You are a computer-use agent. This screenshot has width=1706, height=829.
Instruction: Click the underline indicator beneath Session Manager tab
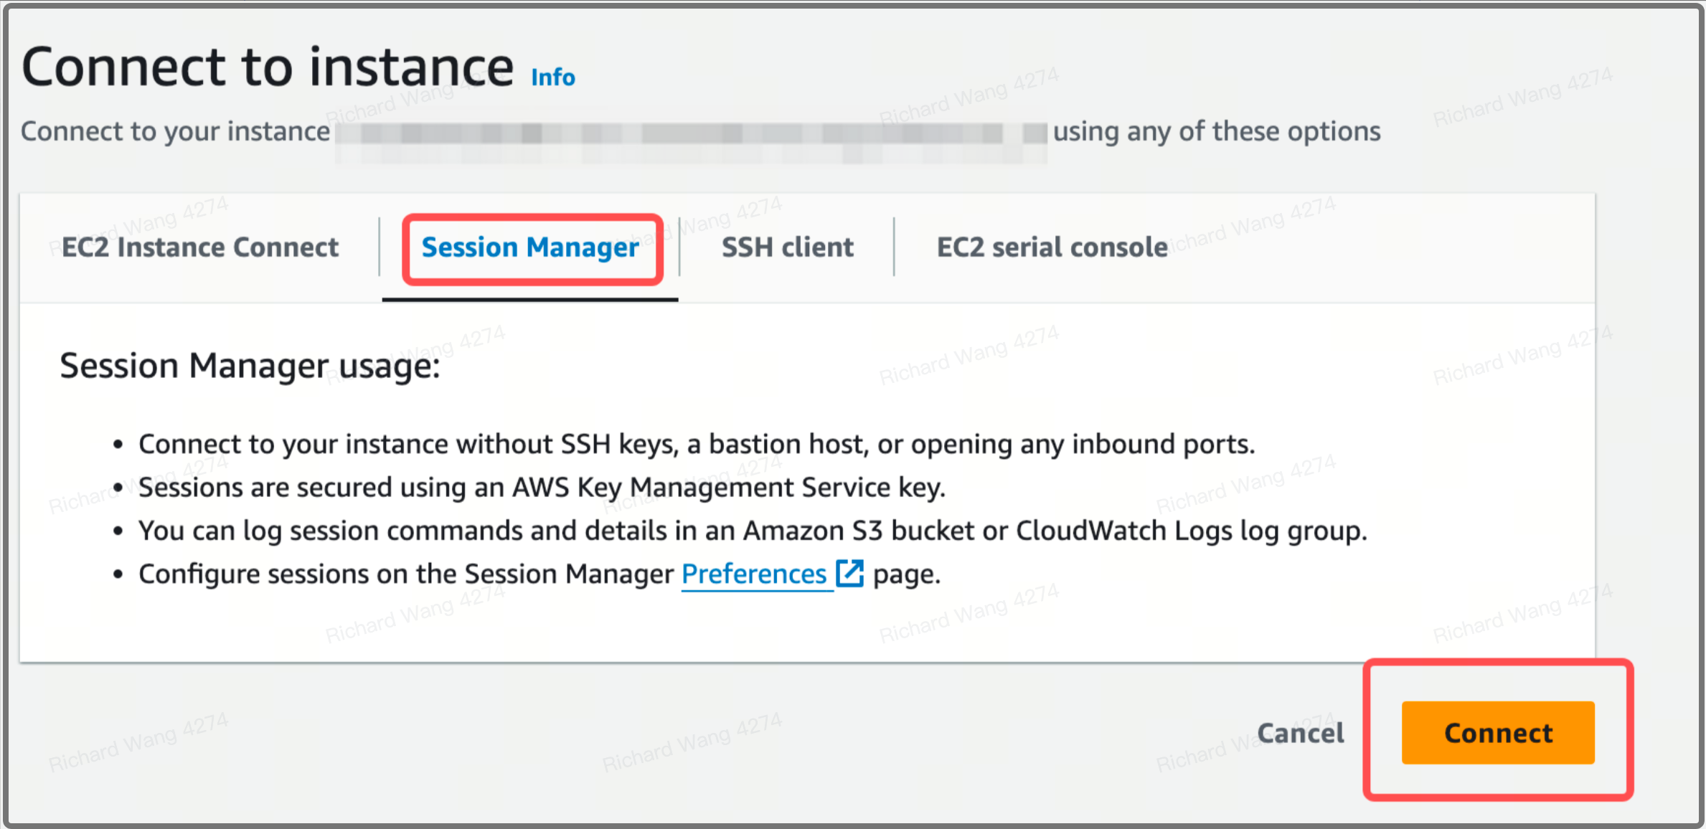[529, 298]
